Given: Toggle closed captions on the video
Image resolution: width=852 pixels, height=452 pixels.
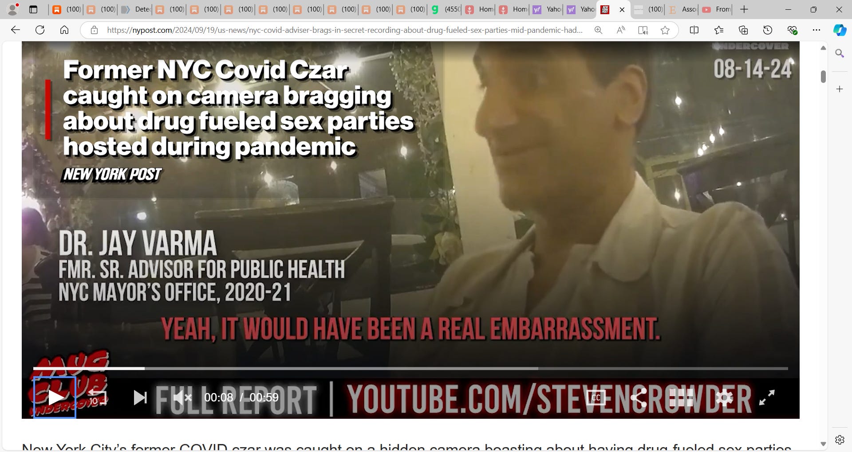Looking at the screenshot, I should [x=596, y=397].
